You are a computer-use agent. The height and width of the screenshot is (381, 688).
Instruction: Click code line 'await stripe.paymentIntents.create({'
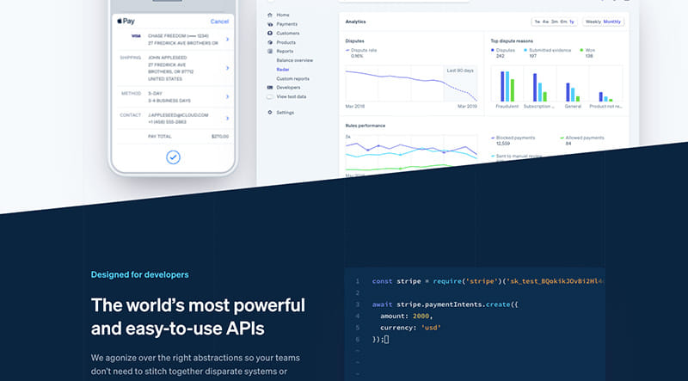click(445, 304)
